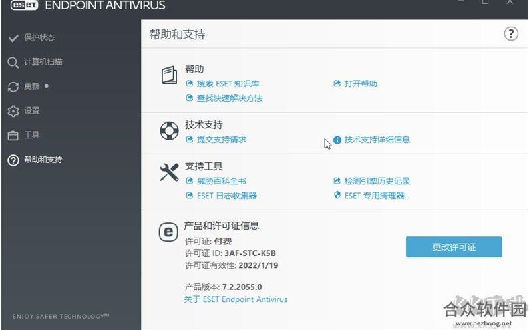Open the 打开帮助 link

pyautogui.click(x=360, y=84)
